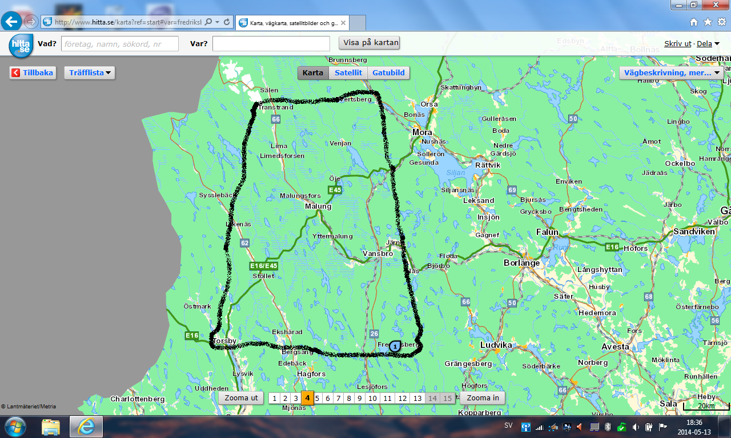Click the green check folder tray icon

coord(621,427)
